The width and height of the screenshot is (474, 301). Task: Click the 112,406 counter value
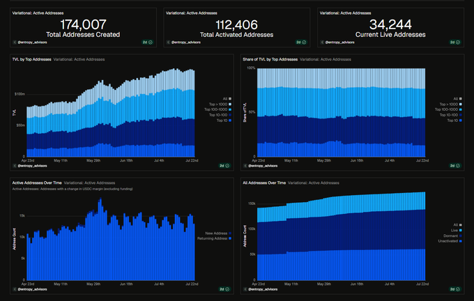237,24
